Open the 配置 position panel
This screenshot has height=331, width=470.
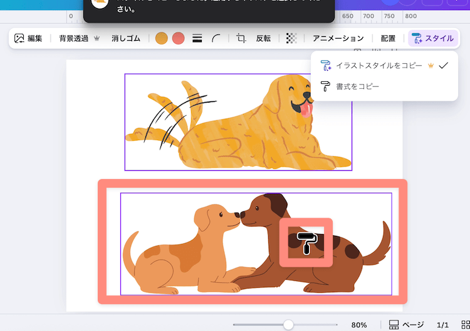pos(388,38)
